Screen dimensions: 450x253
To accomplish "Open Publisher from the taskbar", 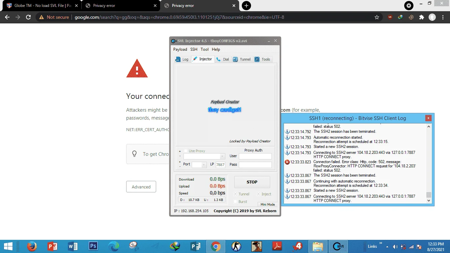I will click(195, 246).
